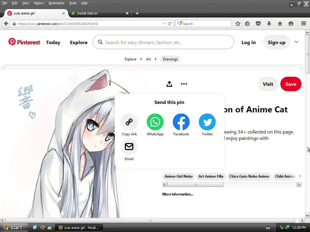Viewport: 310px width, 232px height.
Task: Click Log in
Action: pos(249,42)
